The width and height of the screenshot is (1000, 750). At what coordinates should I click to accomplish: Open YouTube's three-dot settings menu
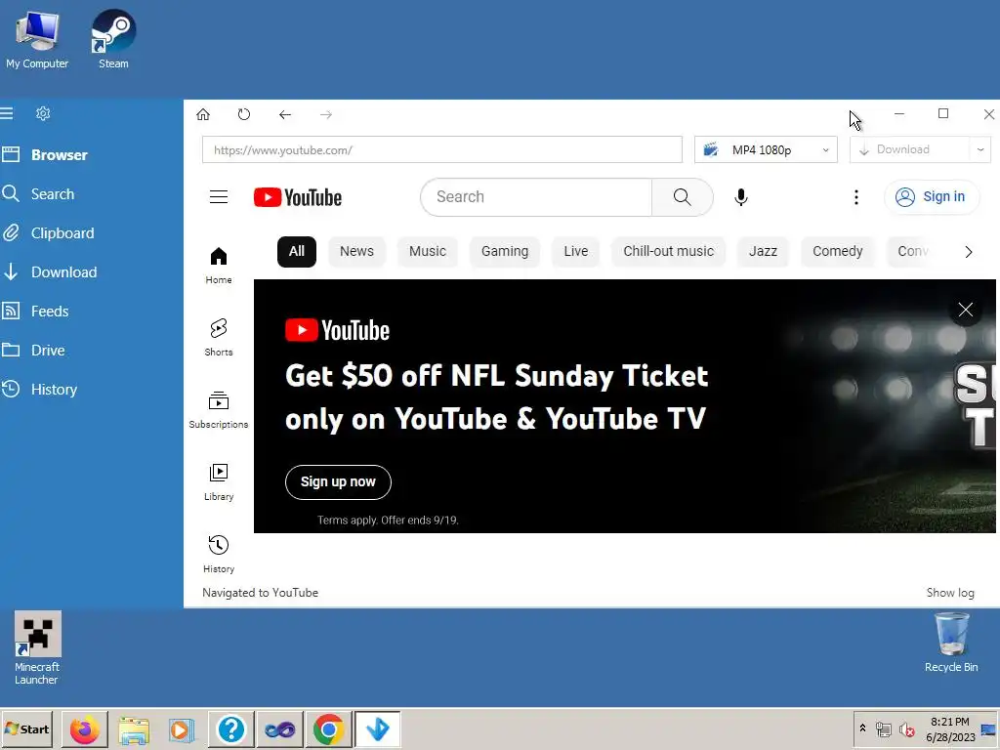tap(855, 197)
